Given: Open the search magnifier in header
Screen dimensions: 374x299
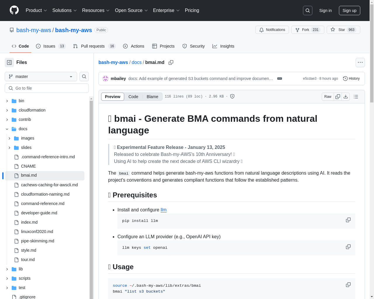Looking at the screenshot, I should (x=308, y=11).
